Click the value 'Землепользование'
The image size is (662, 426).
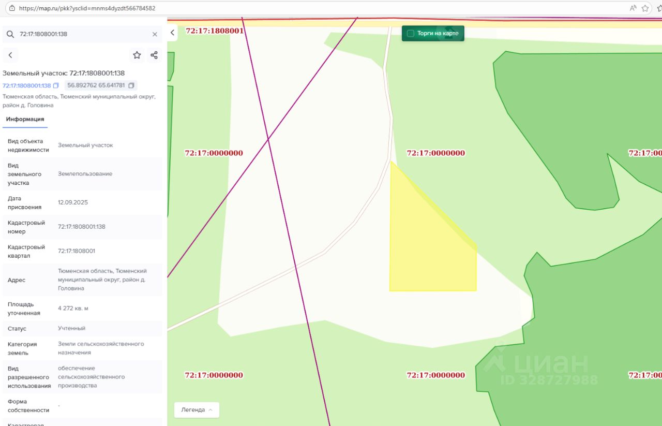(x=85, y=174)
